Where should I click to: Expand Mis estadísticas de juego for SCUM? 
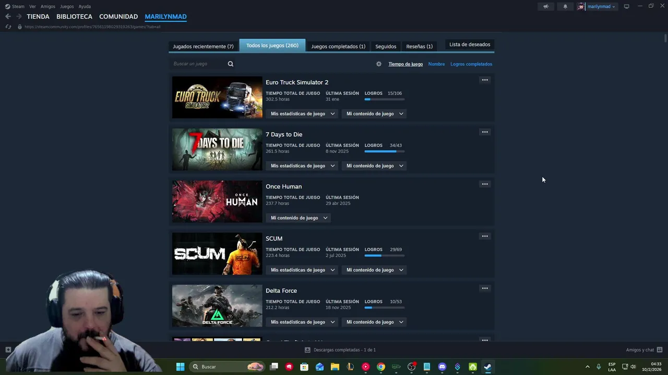(x=302, y=270)
